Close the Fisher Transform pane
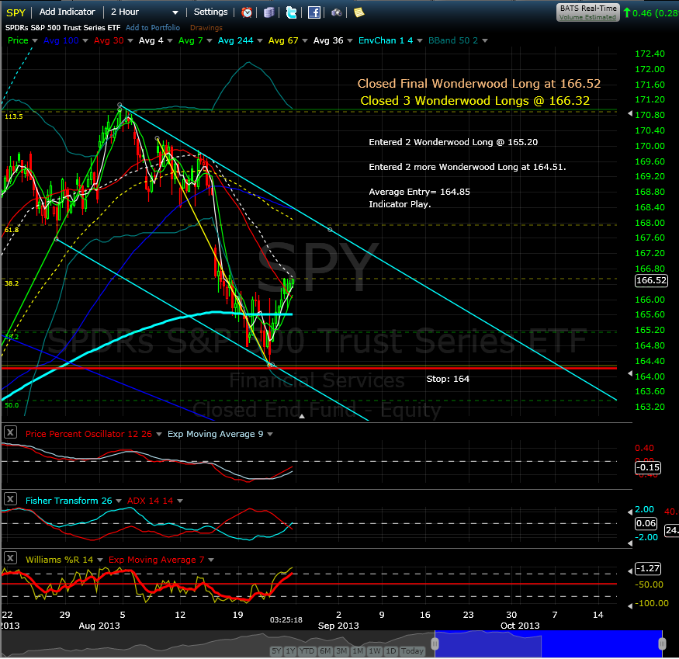 pos(10,499)
